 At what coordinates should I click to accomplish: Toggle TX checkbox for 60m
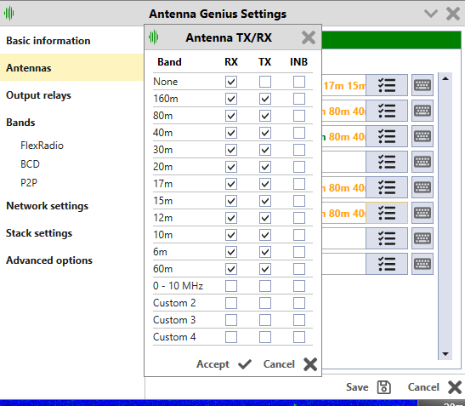click(265, 269)
